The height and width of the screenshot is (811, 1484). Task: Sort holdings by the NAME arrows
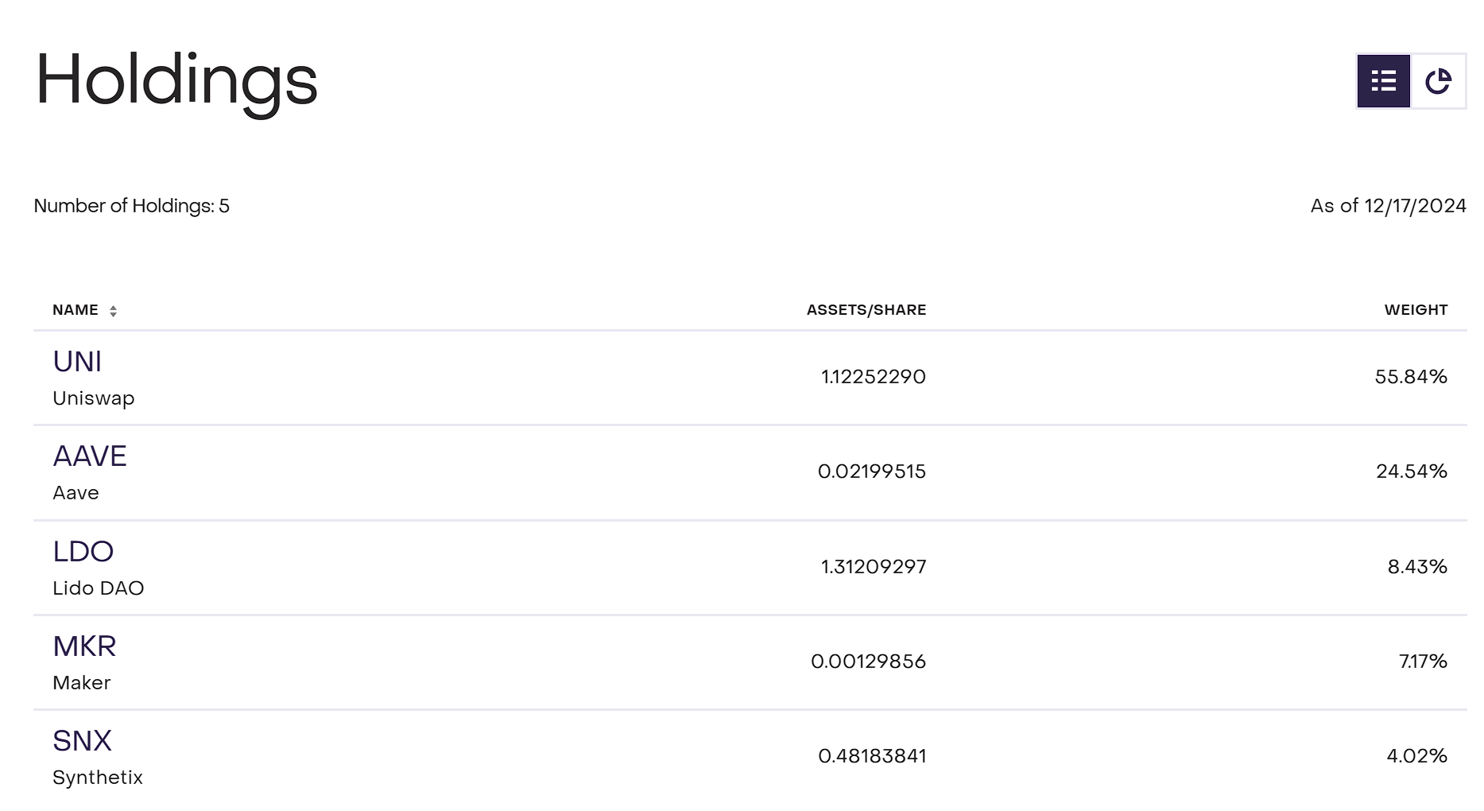(x=113, y=311)
